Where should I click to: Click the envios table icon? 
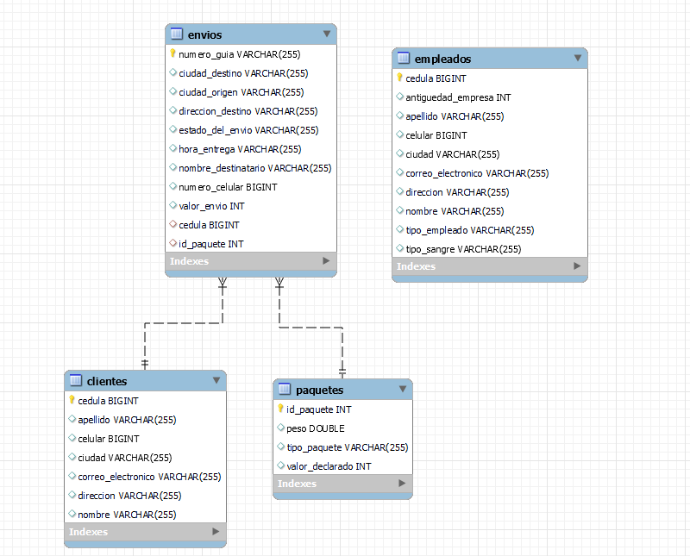coord(176,34)
